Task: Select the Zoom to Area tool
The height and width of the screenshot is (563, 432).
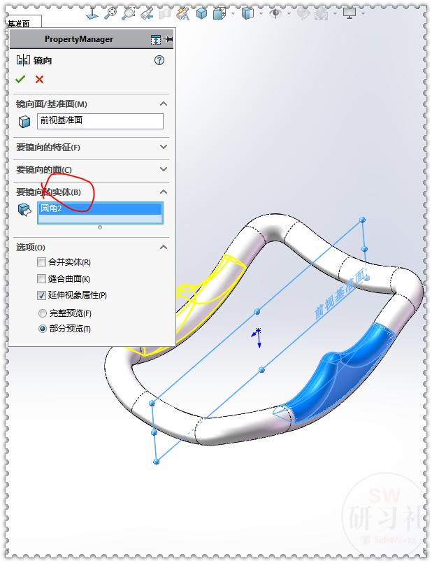Action: click(x=129, y=13)
